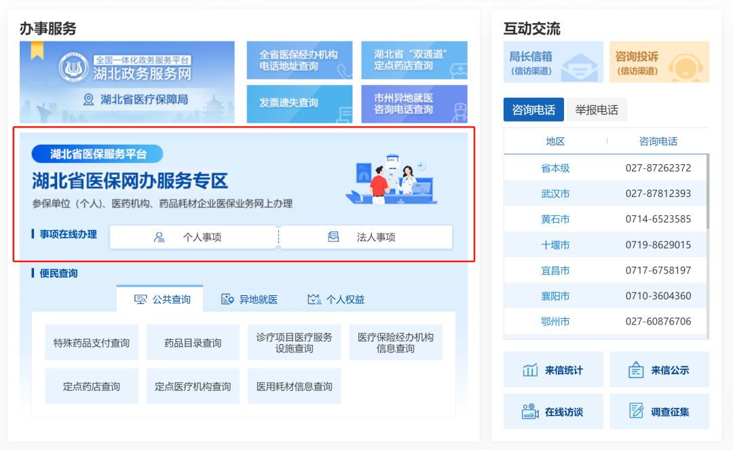
Task: Click 武汉市 in the region list
Action: coord(555,193)
